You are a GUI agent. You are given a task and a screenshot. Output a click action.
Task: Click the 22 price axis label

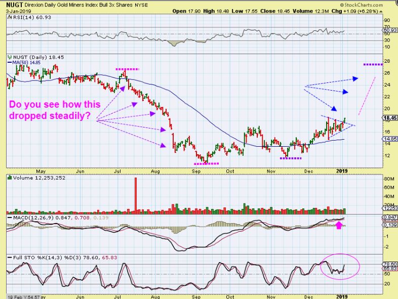(x=387, y=97)
